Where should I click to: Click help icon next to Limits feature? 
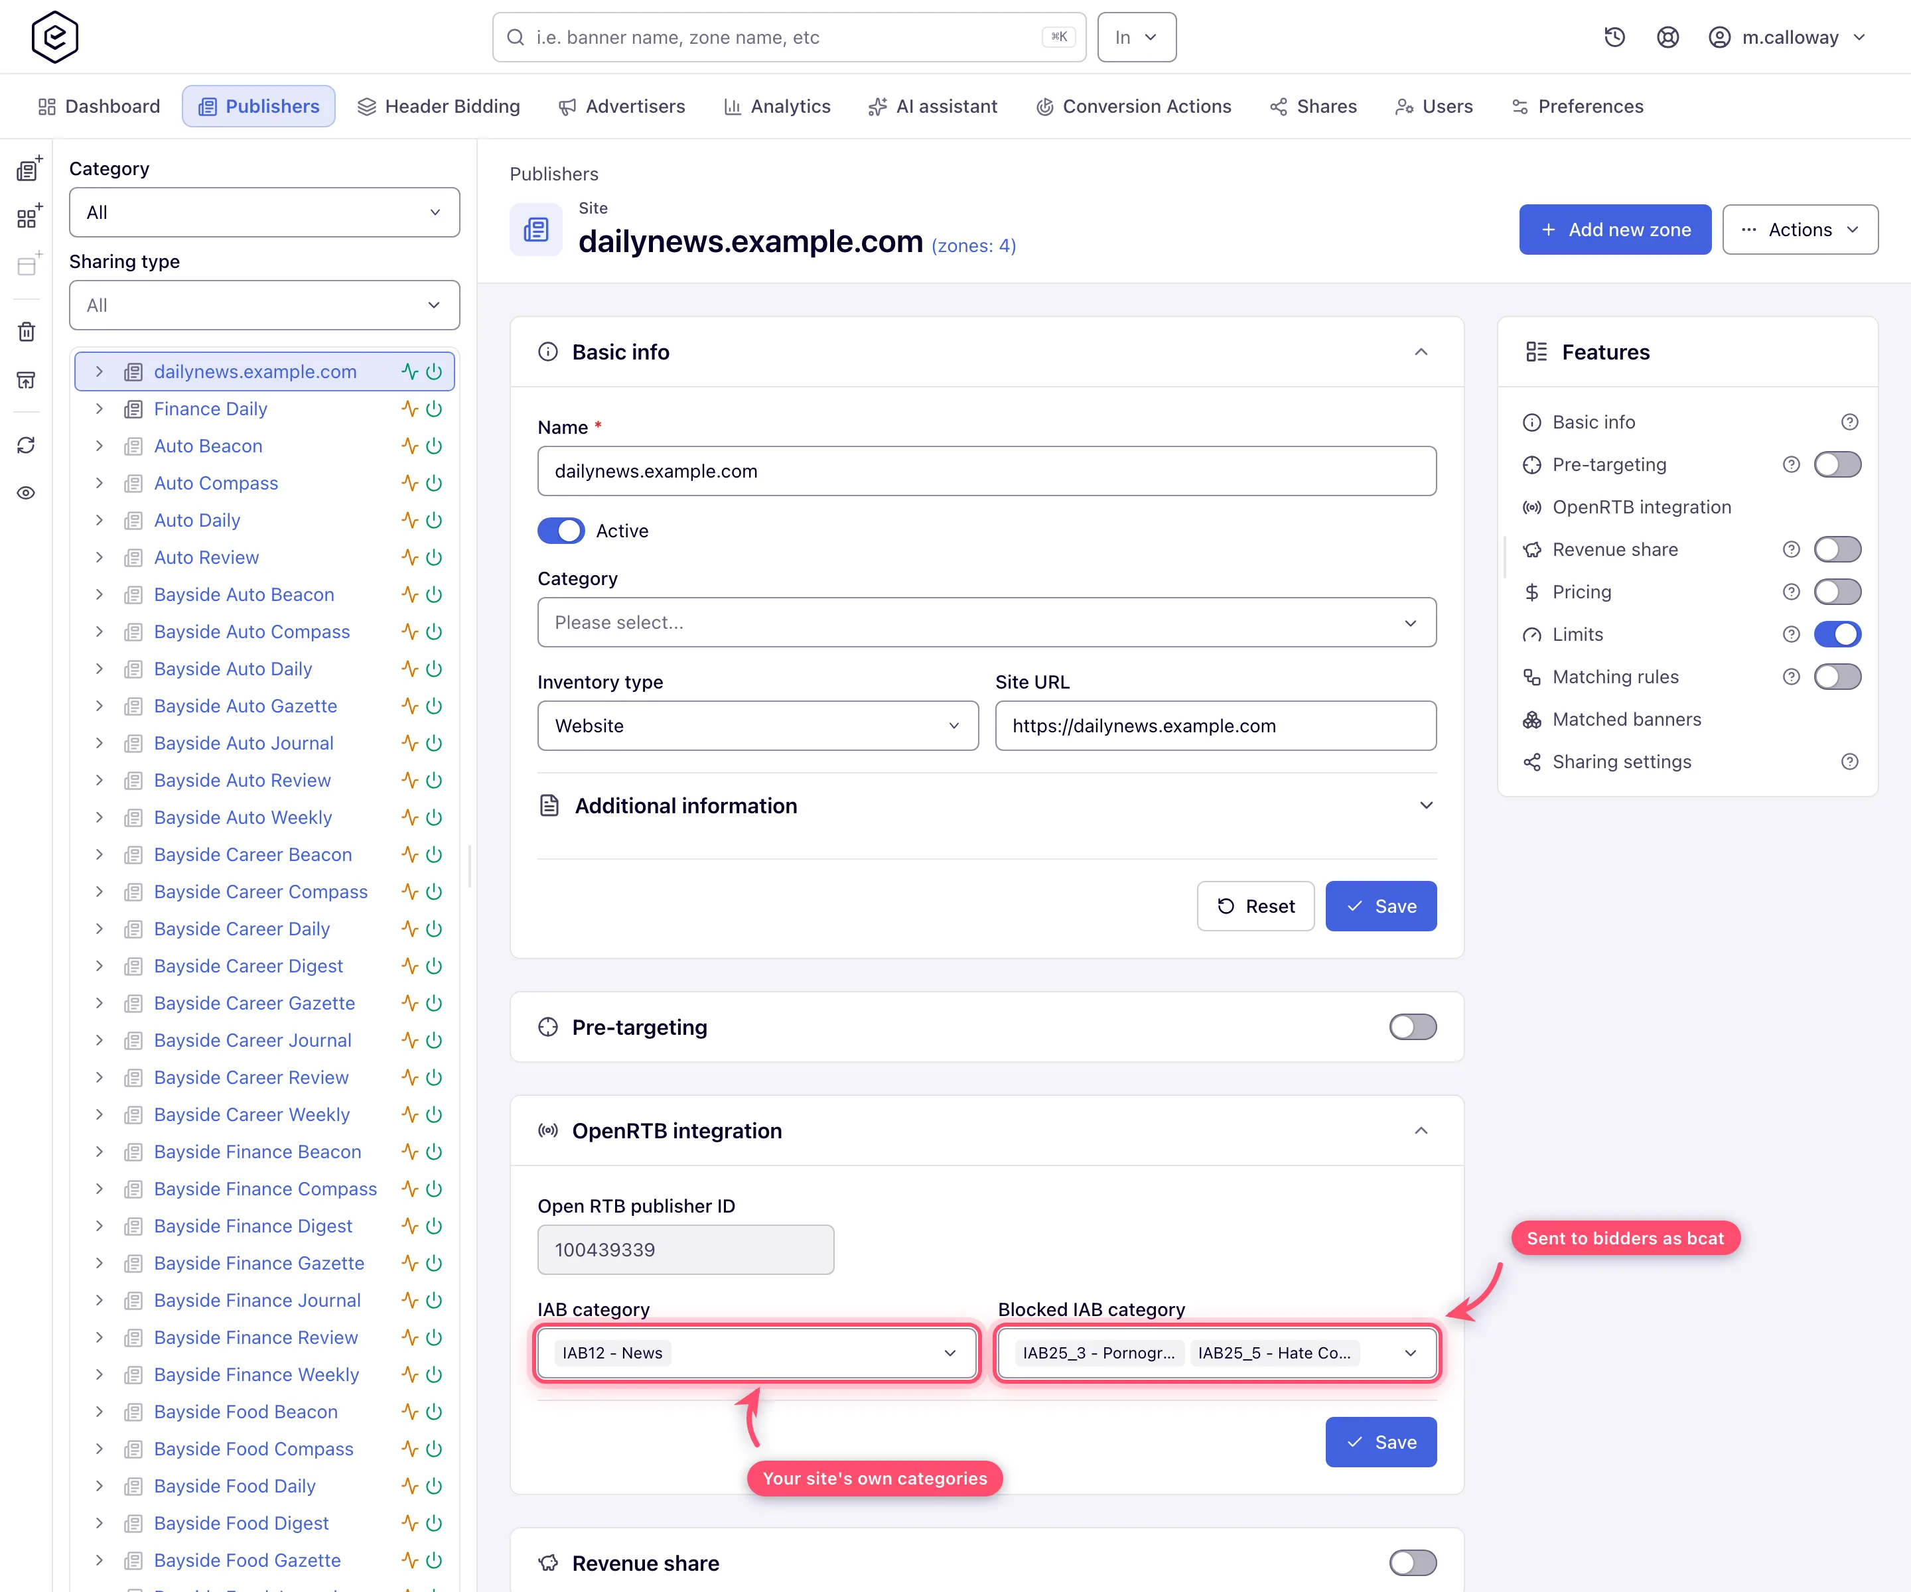click(1791, 635)
